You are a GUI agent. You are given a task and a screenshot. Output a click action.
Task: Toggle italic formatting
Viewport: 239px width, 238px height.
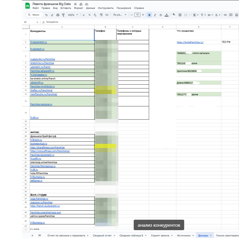point(155,15)
